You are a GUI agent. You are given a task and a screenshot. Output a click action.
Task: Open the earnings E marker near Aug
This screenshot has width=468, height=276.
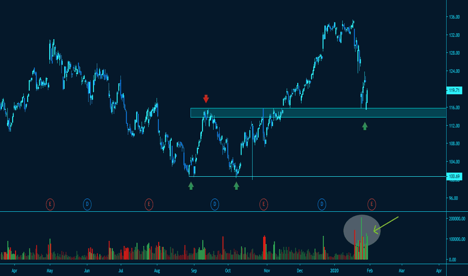click(149, 204)
